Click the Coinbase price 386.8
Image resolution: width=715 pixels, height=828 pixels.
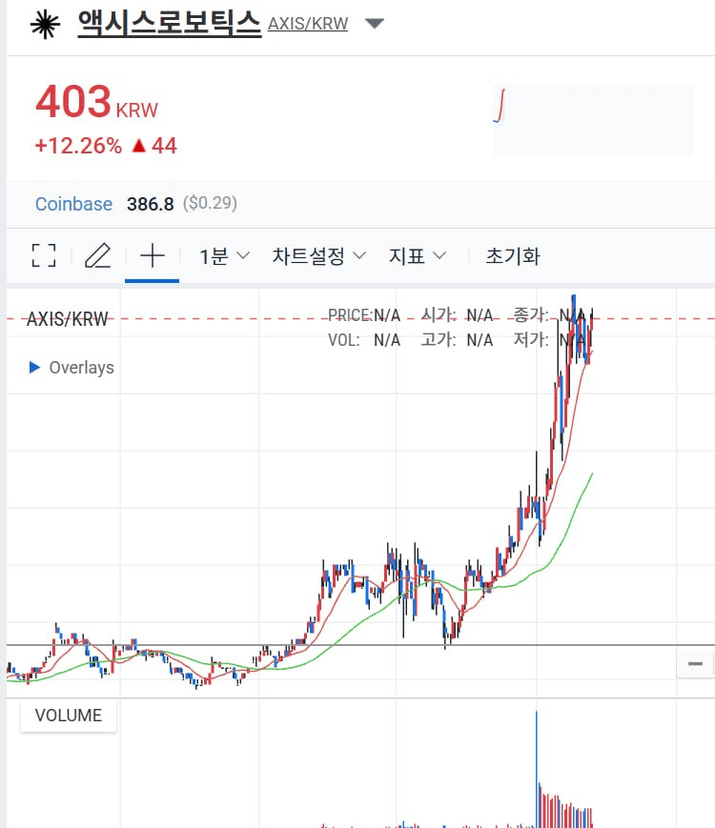(x=150, y=204)
